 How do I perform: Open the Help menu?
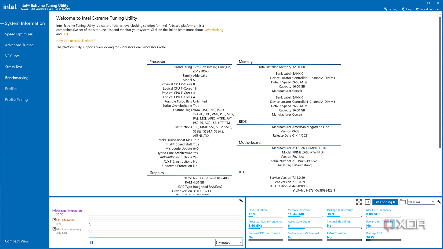click(x=407, y=9)
